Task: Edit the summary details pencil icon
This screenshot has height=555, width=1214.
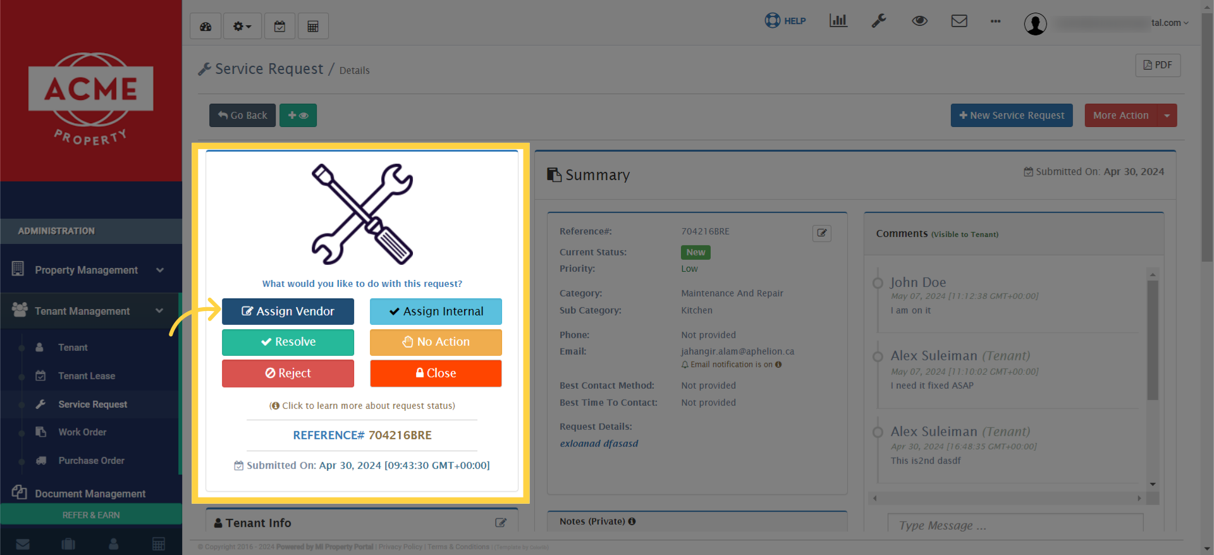Action: [822, 233]
